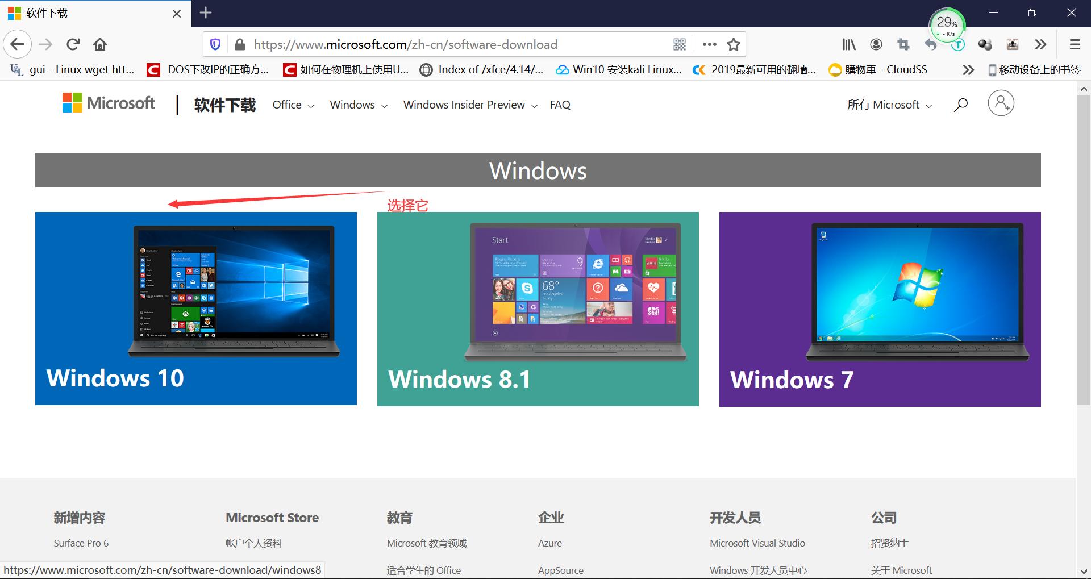
Task: Click the molecule-shaped extension icon
Action: coord(985,44)
